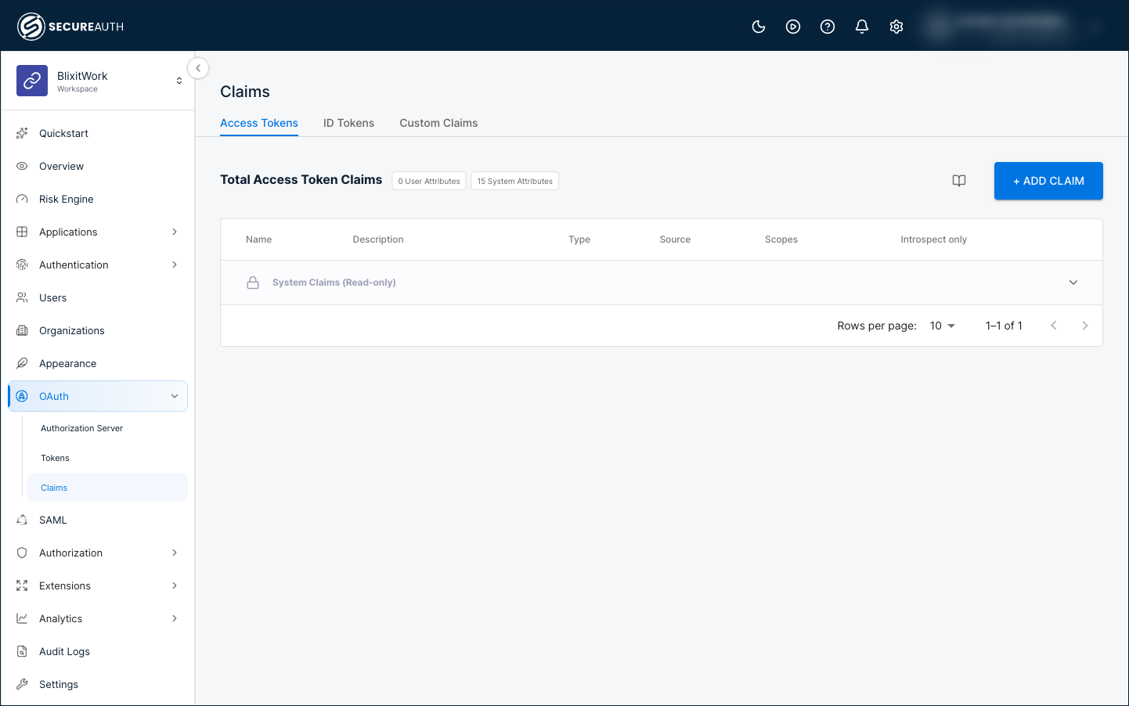Go to the next page arrow

tap(1085, 326)
